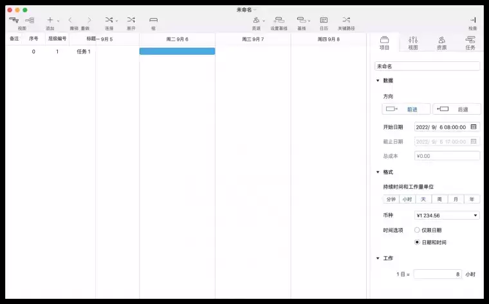
Task: Switch to the 视图 inspector tab
Action: (413, 43)
